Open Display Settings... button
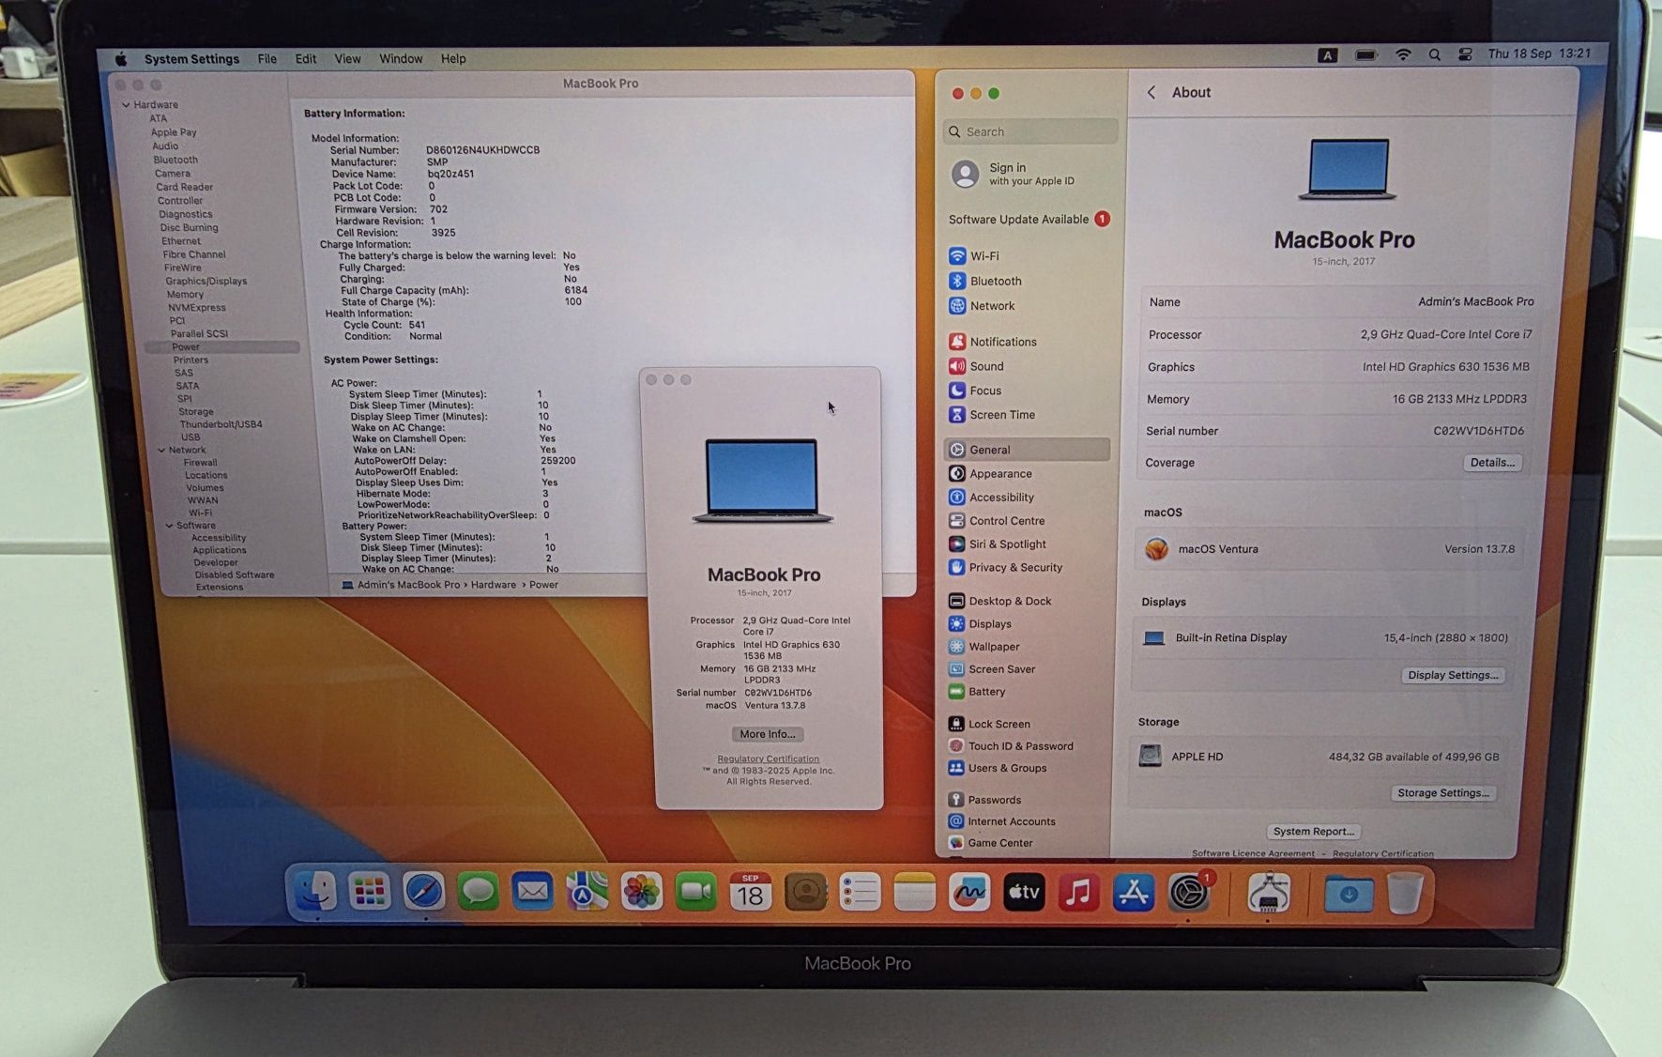 [x=1453, y=675]
